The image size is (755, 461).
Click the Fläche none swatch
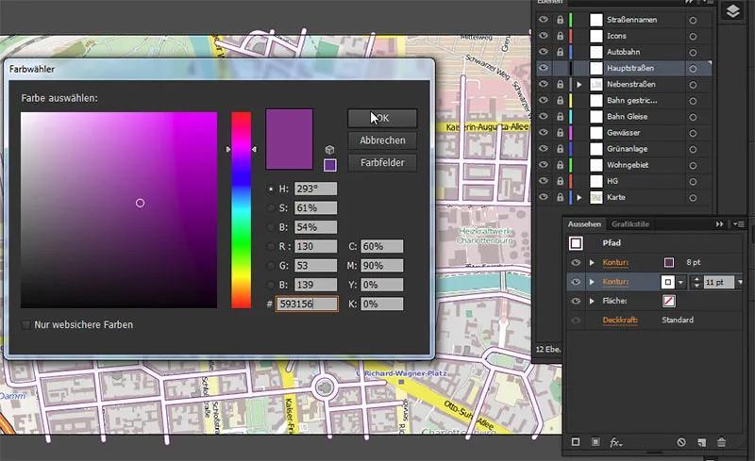pos(669,301)
